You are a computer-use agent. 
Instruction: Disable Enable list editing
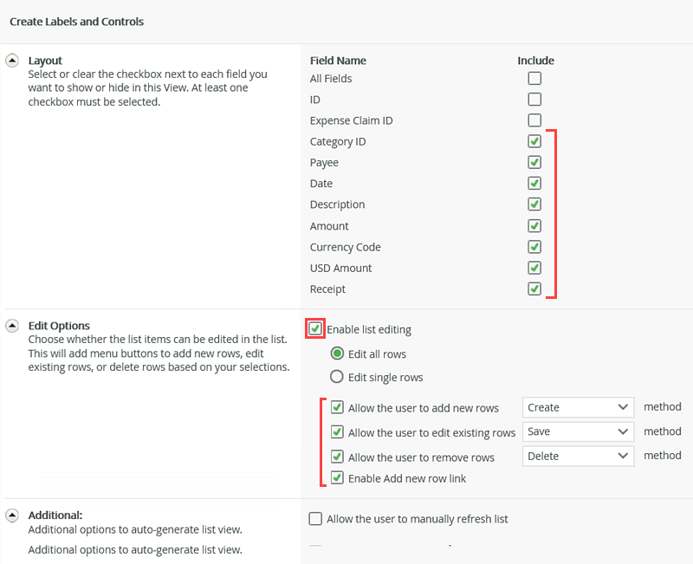[315, 329]
